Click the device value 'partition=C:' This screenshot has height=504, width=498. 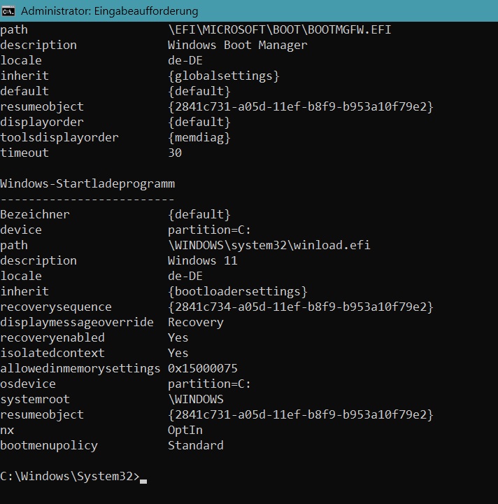tap(209, 230)
